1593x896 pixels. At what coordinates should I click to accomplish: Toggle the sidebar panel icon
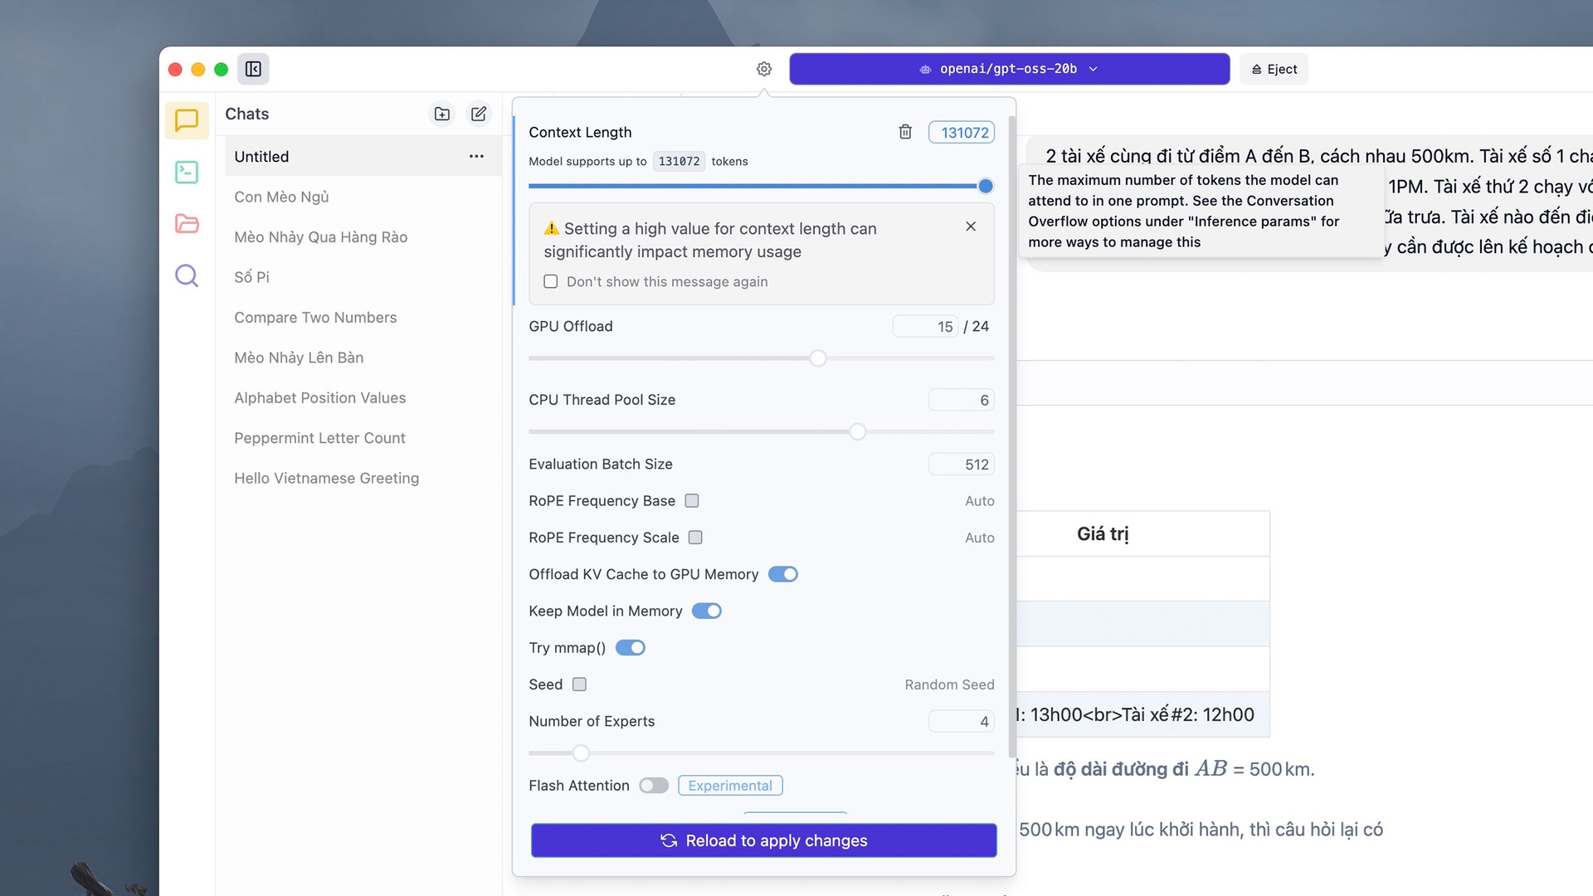pos(253,69)
